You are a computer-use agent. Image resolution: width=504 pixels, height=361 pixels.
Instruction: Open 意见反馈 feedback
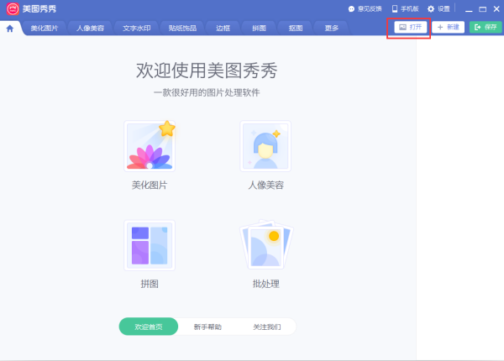click(x=365, y=9)
